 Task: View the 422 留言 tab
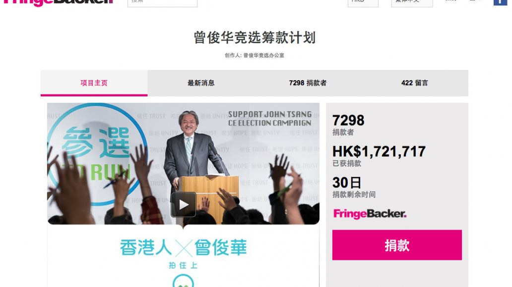coord(415,83)
